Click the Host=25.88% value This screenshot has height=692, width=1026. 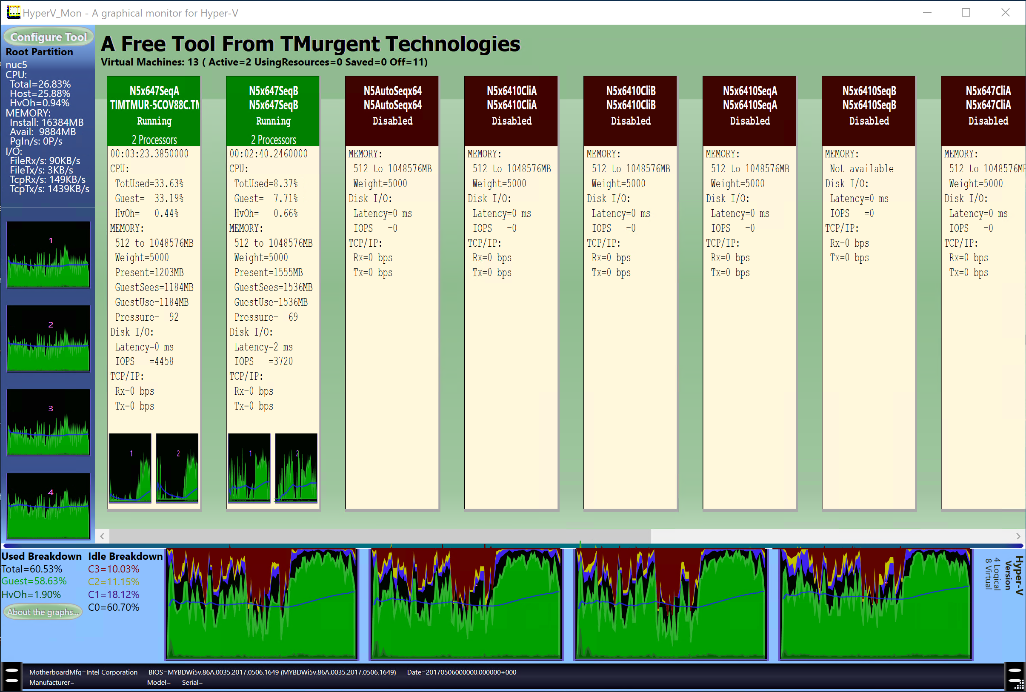click(40, 94)
